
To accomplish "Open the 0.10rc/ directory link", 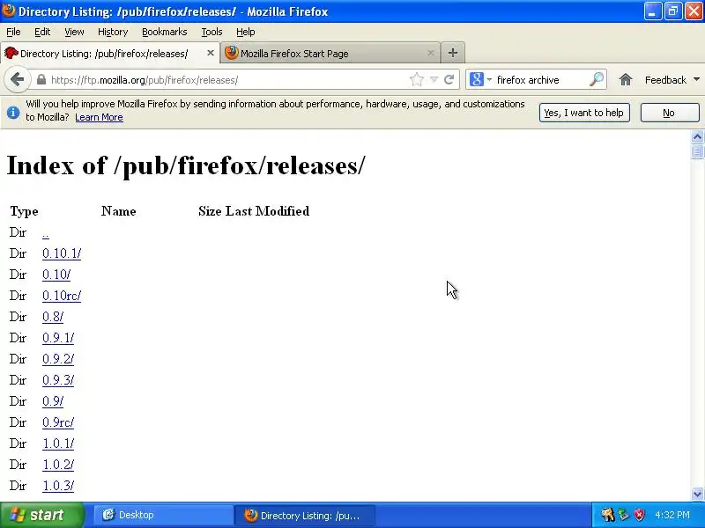I will (62, 296).
